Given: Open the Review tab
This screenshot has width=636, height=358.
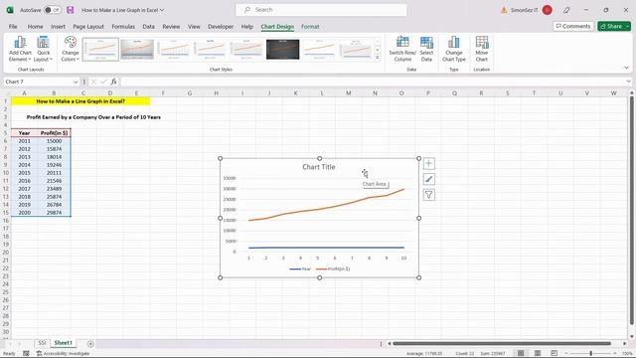Looking at the screenshot, I should (x=171, y=27).
